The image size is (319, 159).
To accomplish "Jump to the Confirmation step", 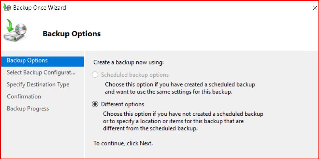I will [x=24, y=96].
